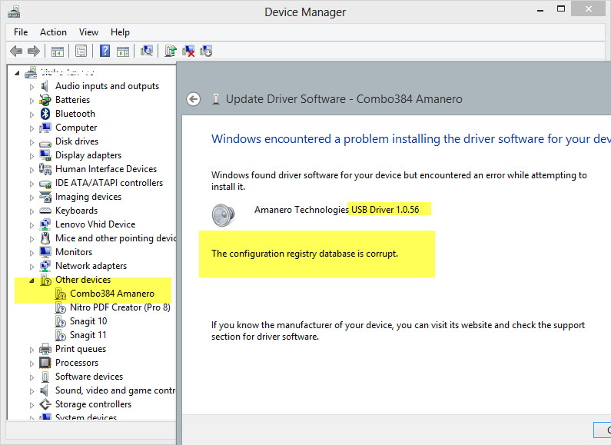Expand the Software devices node
The image size is (611, 445).
(x=32, y=377)
